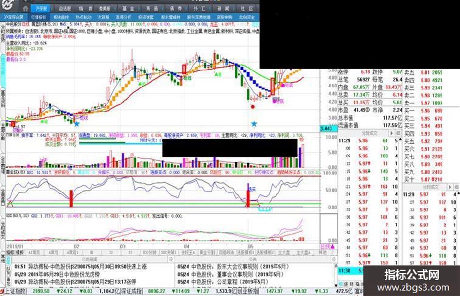Viewport: 460px width, 296px height.
Task: Click the blue star marker near February
Action: point(77,124)
